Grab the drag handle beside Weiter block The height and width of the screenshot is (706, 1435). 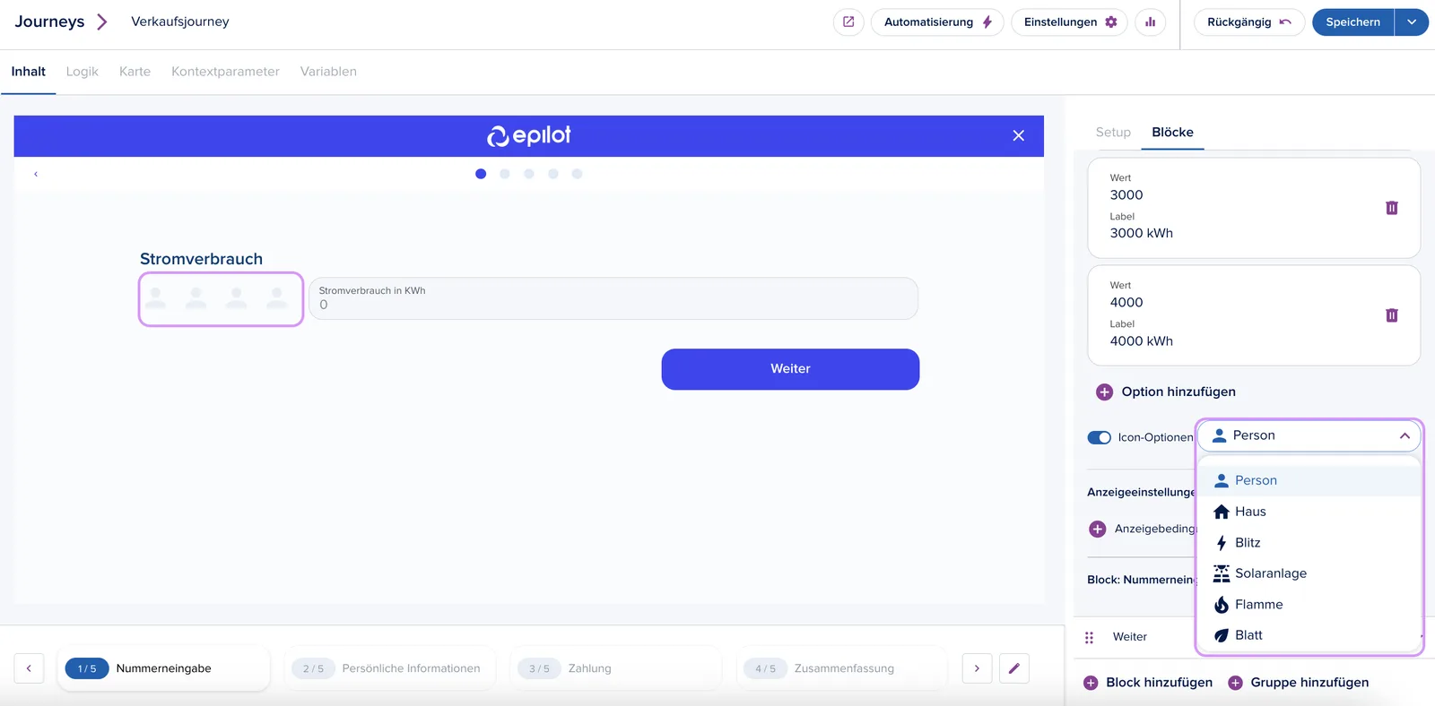1089,637
